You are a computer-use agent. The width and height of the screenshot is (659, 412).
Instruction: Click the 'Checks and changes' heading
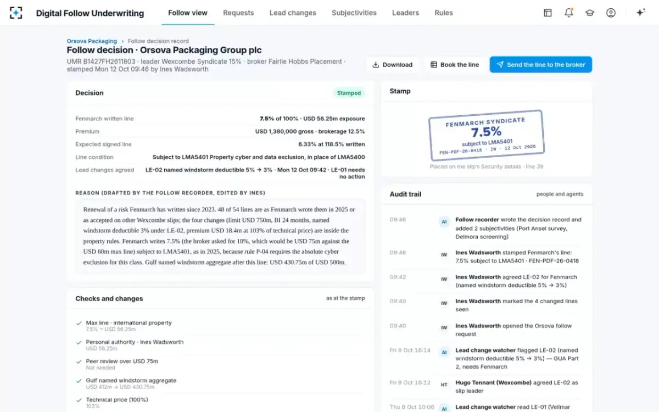[109, 299]
